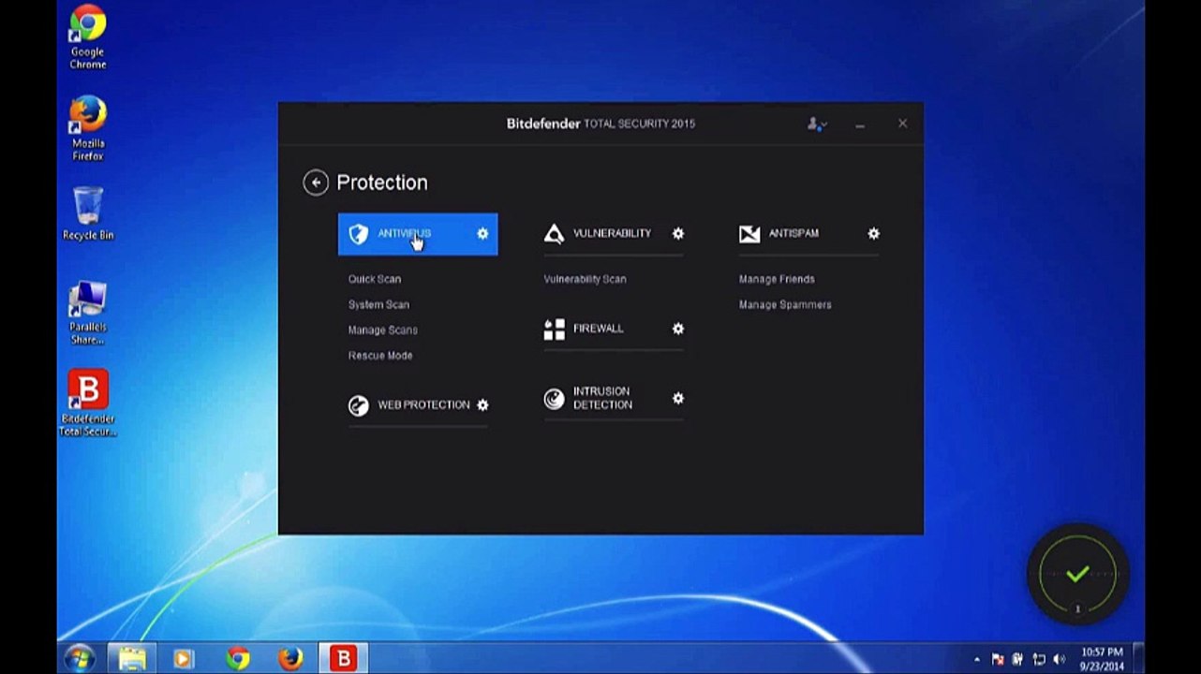Open File Explorer from the taskbar
This screenshot has width=1201, height=674.
point(132,658)
